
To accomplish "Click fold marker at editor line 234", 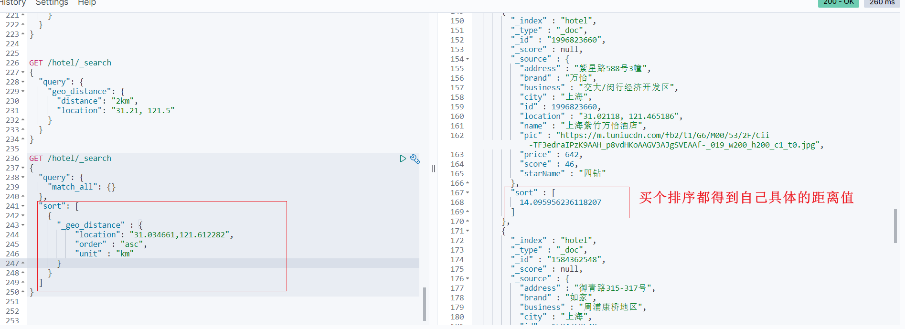I will point(22,139).
